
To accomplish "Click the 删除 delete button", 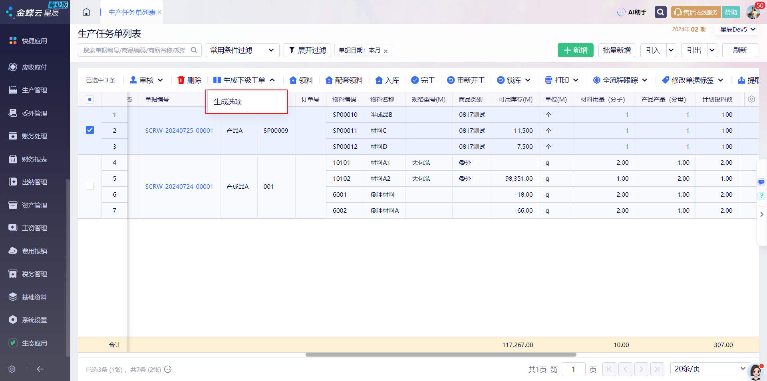I will (x=189, y=80).
